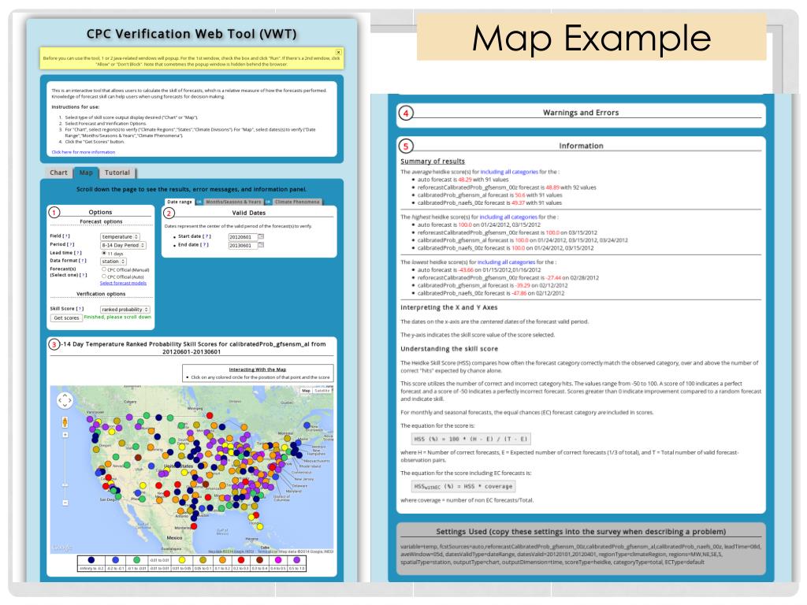
Task: Click the red station circle near Monterrey
Action: [194, 525]
